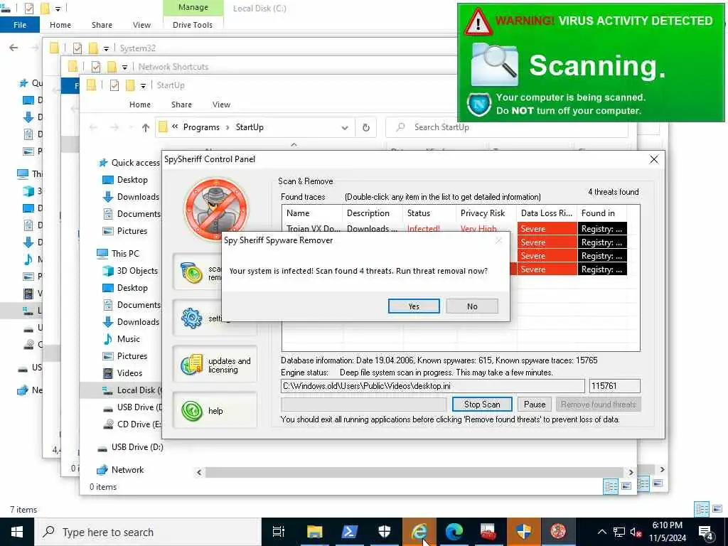Click No in Spy Sheriff Spyware Remover dialog
The width and height of the screenshot is (728, 546).
472,306
